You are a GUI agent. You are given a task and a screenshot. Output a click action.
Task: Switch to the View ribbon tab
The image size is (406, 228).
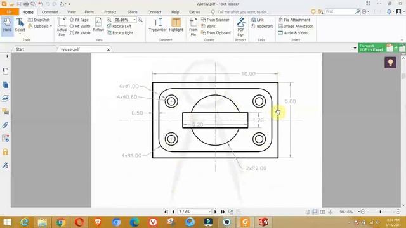pyautogui.click(x=72, y=12)
